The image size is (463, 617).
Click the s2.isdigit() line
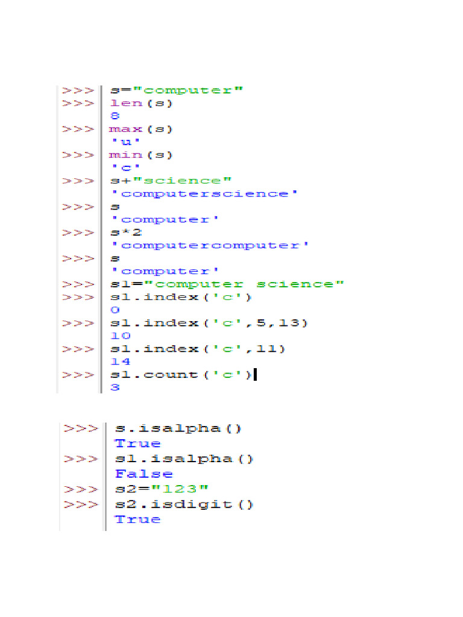click(x=184, y=505)
